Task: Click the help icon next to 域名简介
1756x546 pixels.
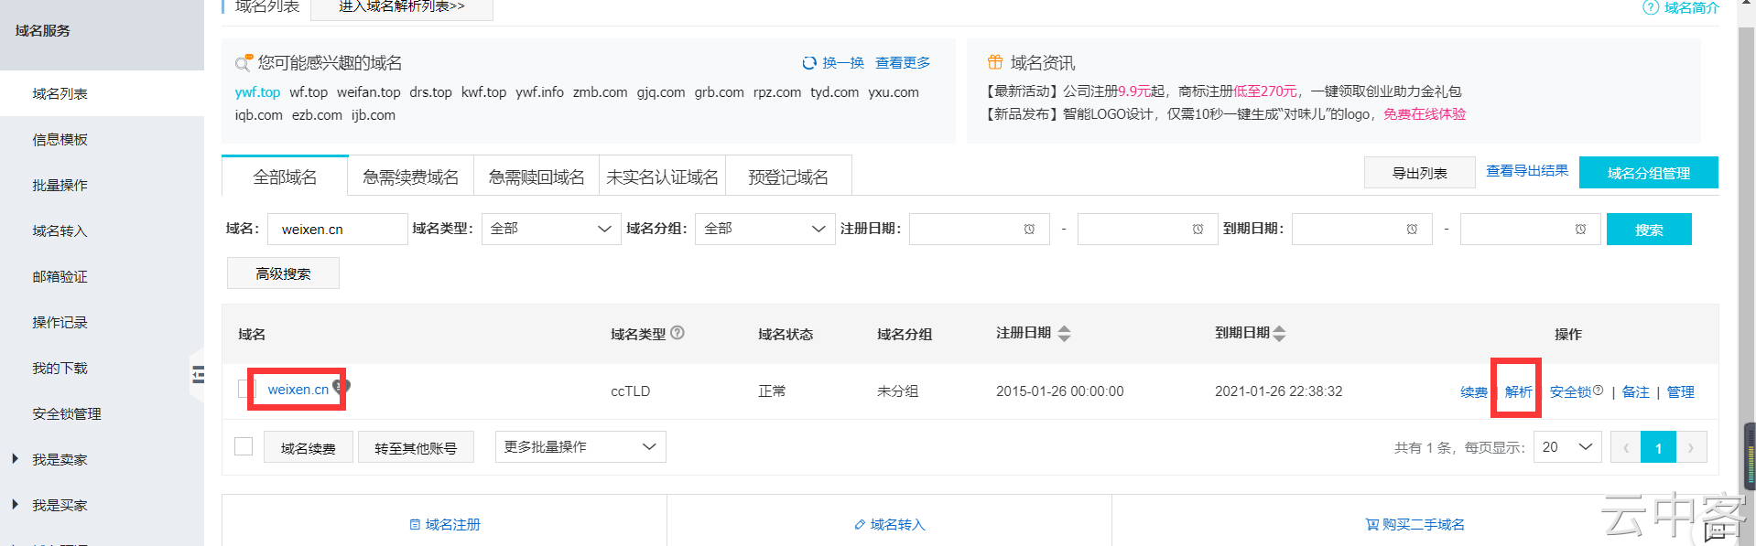Action: [1651, 7]
